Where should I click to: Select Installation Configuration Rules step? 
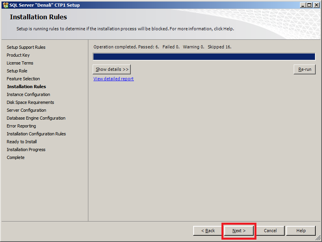pyautogui.click(x=36, y=134)
